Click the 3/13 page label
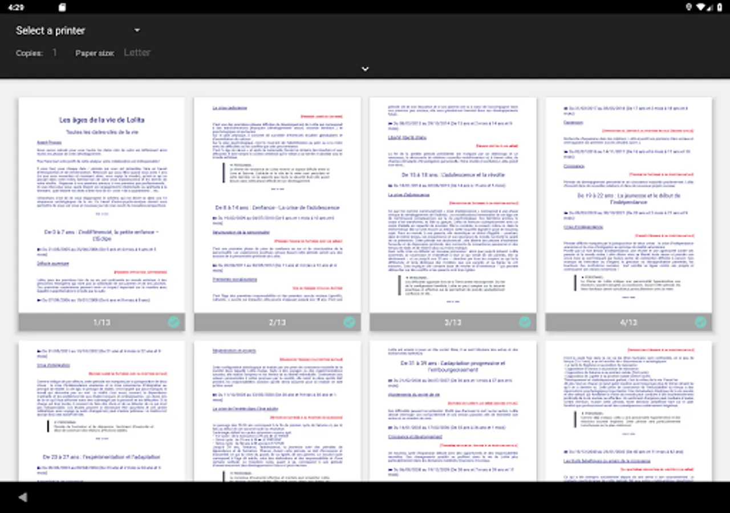Viewport: 730px width, 513px height. [453, 323]
